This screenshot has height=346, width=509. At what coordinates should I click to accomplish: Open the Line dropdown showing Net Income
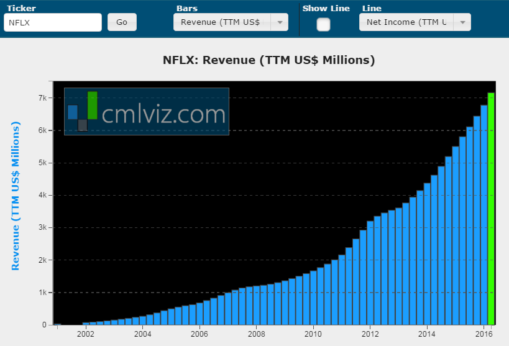click(x=415, y=22)
